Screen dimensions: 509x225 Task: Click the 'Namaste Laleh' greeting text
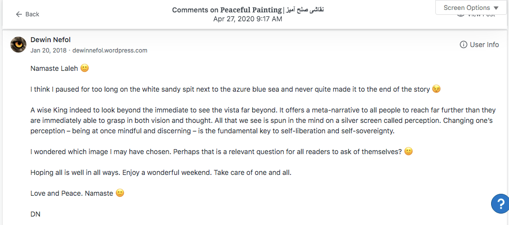click(54, 69)
